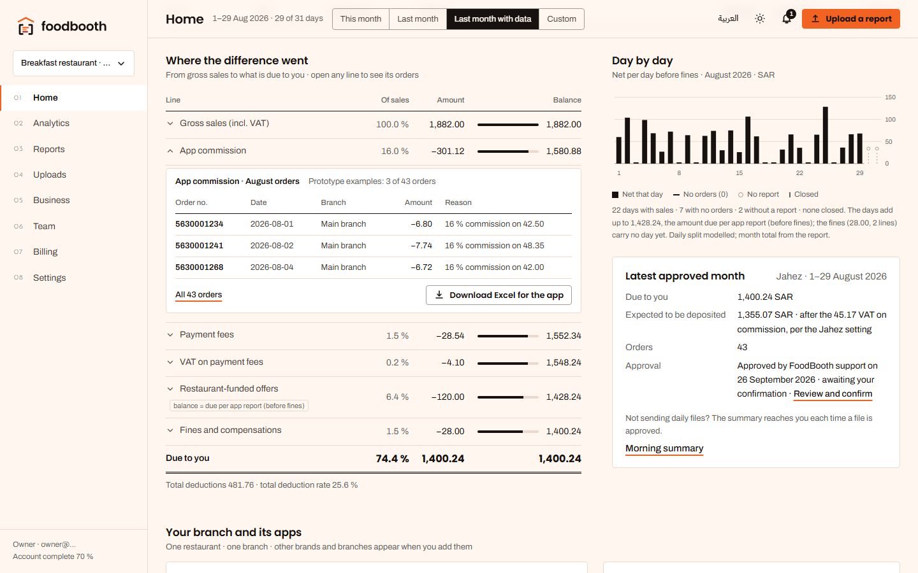Click the Gross sales balance bar
918x573 pixels.
pyautogui.click(x=508, y=125)
